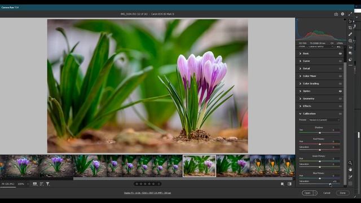Screen dimensions: 361x203
Task: Toggle Calibration panel visibility eye
Action: pos(340,114)
